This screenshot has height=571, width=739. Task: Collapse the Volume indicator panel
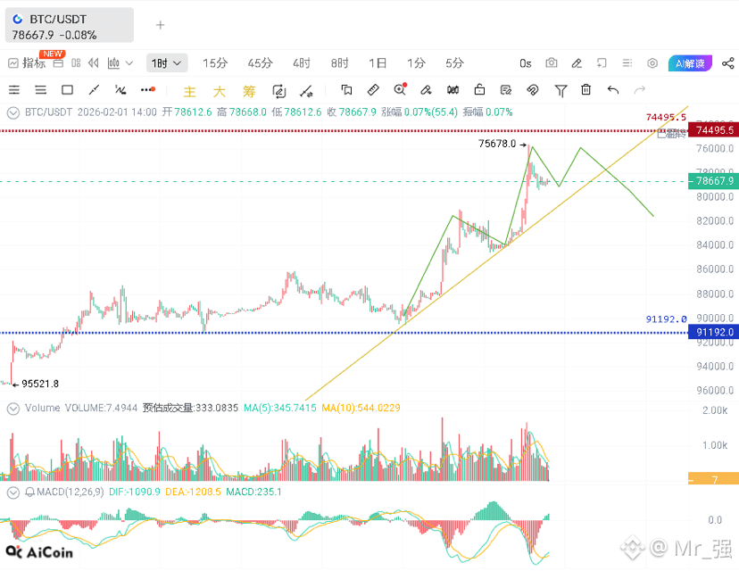(13, 409)
